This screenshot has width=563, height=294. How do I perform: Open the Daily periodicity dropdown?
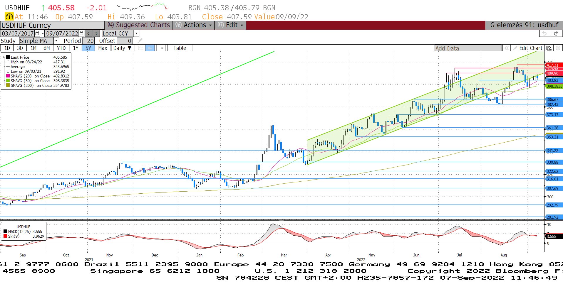pyautogui.click(x=122, y=48)
